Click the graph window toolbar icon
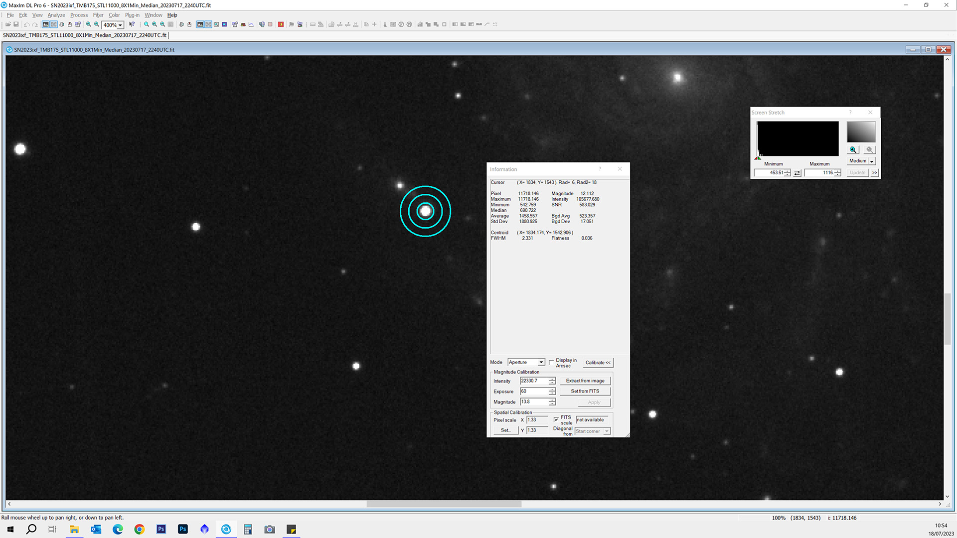Image resolution: width=957 pixels, height=538 pixels. [251, 24]
